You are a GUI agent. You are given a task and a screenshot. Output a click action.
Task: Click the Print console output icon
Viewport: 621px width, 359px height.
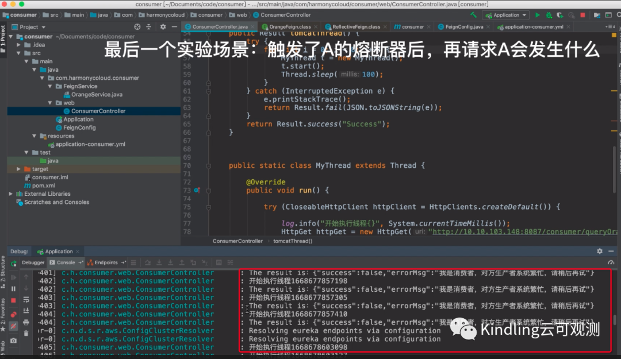pos(26,322)
